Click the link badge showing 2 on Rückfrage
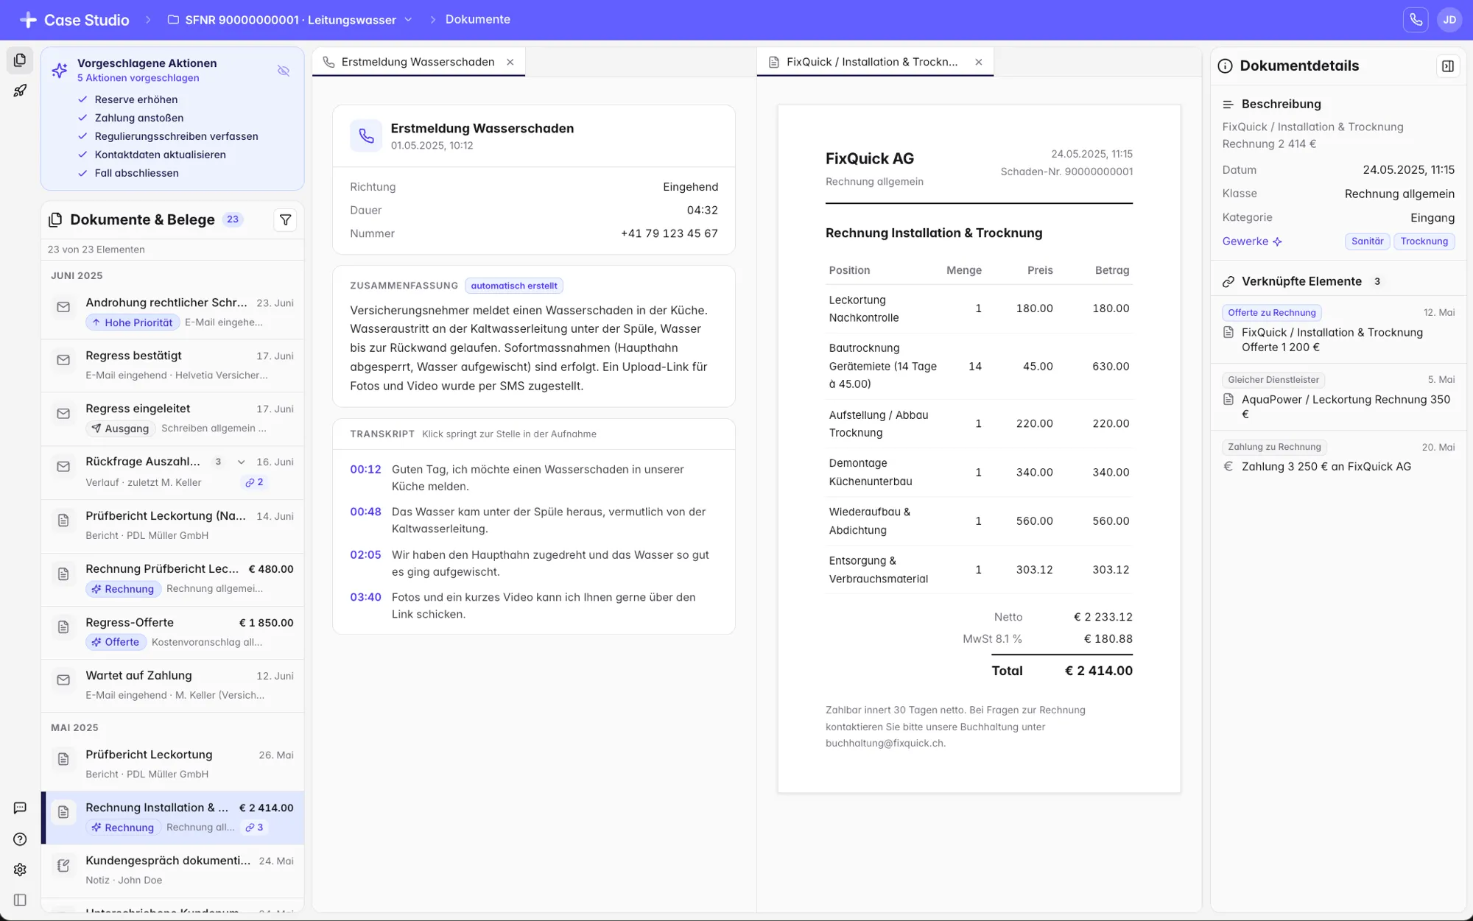This screenshot has height=921, width=1473. [x=254, y=482]
